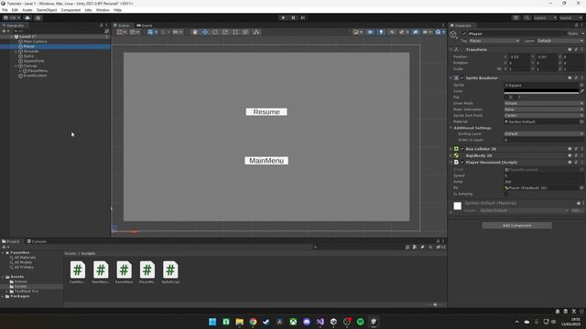The width and height of the screenshot is (586, 329).
Task: Open the Component menu
Action: 71,10
